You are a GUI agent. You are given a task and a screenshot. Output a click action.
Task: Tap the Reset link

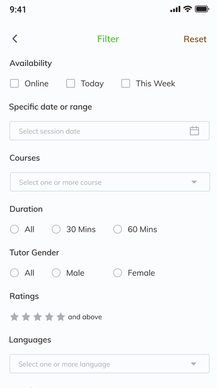coord(195,39)
